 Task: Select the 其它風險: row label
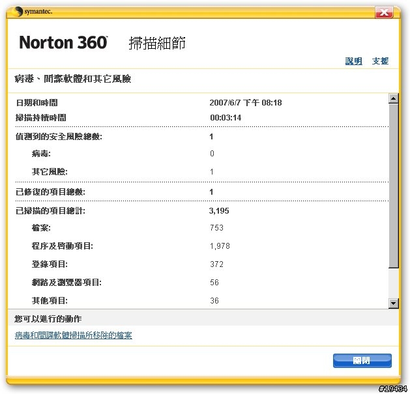point(50,172)
